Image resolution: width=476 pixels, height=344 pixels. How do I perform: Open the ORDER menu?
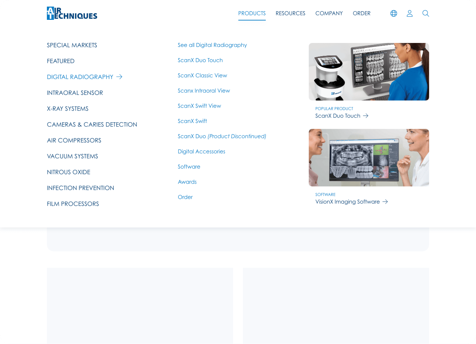pos(362,13)
